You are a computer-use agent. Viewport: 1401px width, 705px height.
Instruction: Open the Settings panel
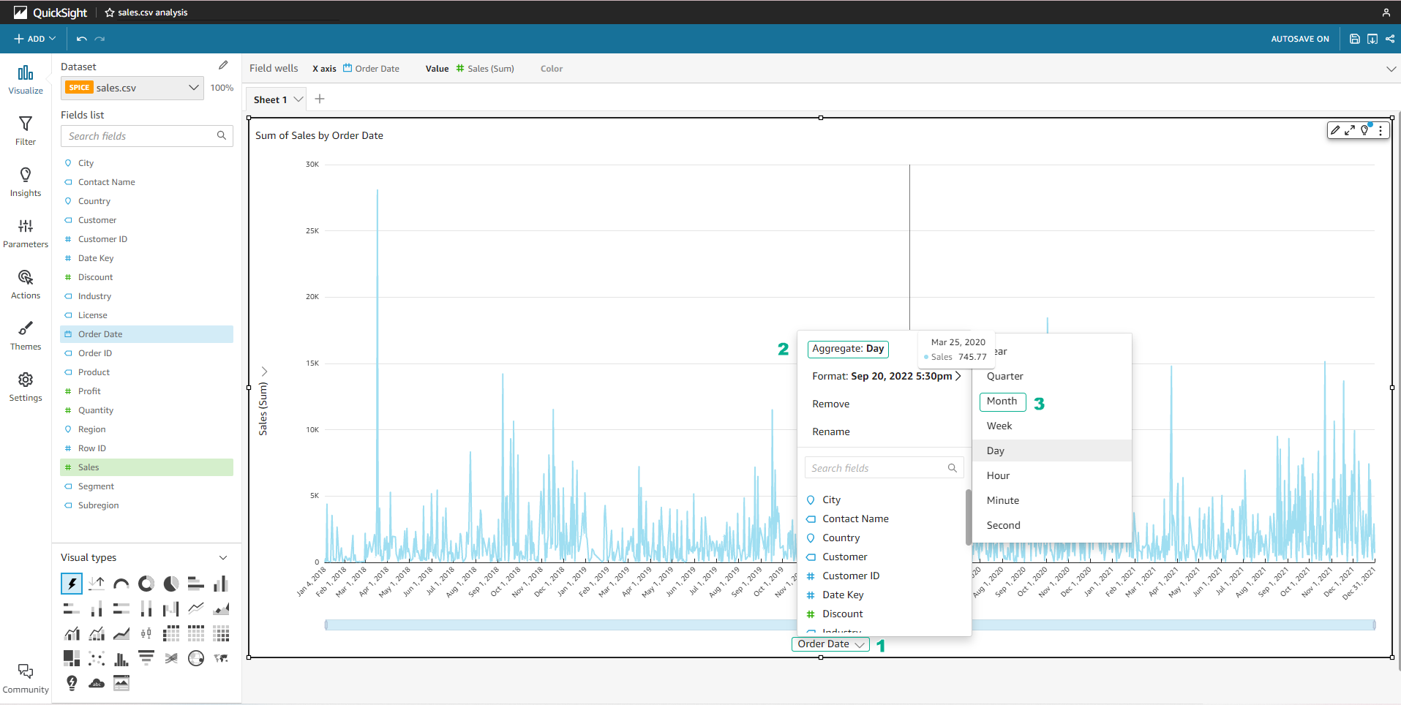26,387
